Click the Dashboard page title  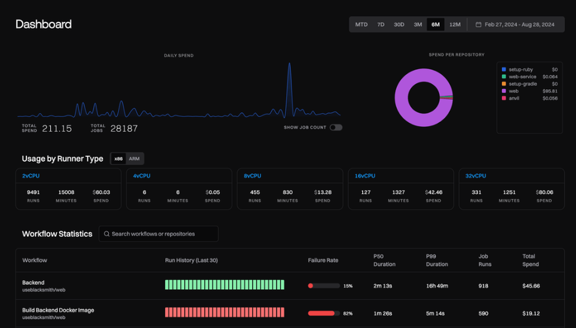pyautogui.click(x=43, y=24)
